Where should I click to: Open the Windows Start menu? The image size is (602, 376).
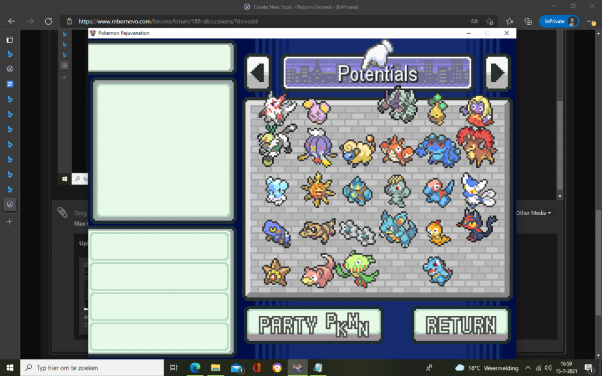[x=10, y=368]
